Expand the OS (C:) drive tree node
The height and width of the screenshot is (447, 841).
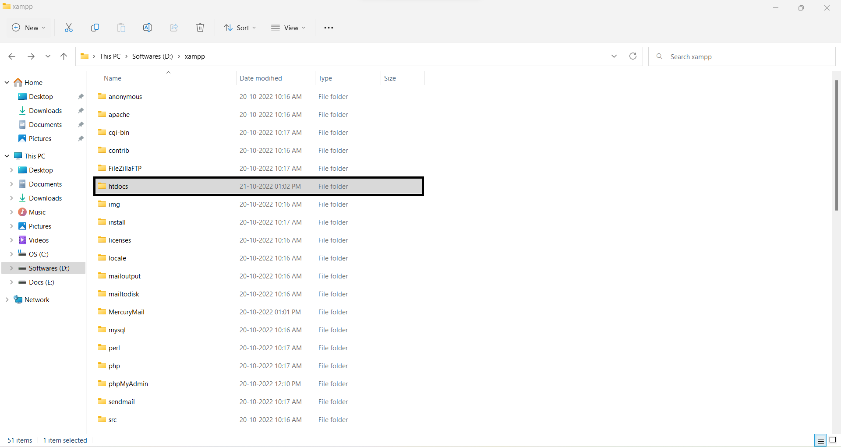[11, 254]
